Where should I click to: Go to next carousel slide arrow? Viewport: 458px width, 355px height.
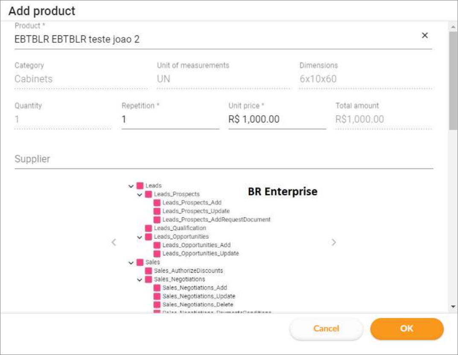click(x=334, y=242)
